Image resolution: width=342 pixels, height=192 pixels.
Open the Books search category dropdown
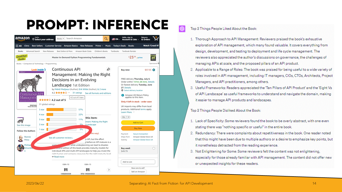(x=60, y=38)
